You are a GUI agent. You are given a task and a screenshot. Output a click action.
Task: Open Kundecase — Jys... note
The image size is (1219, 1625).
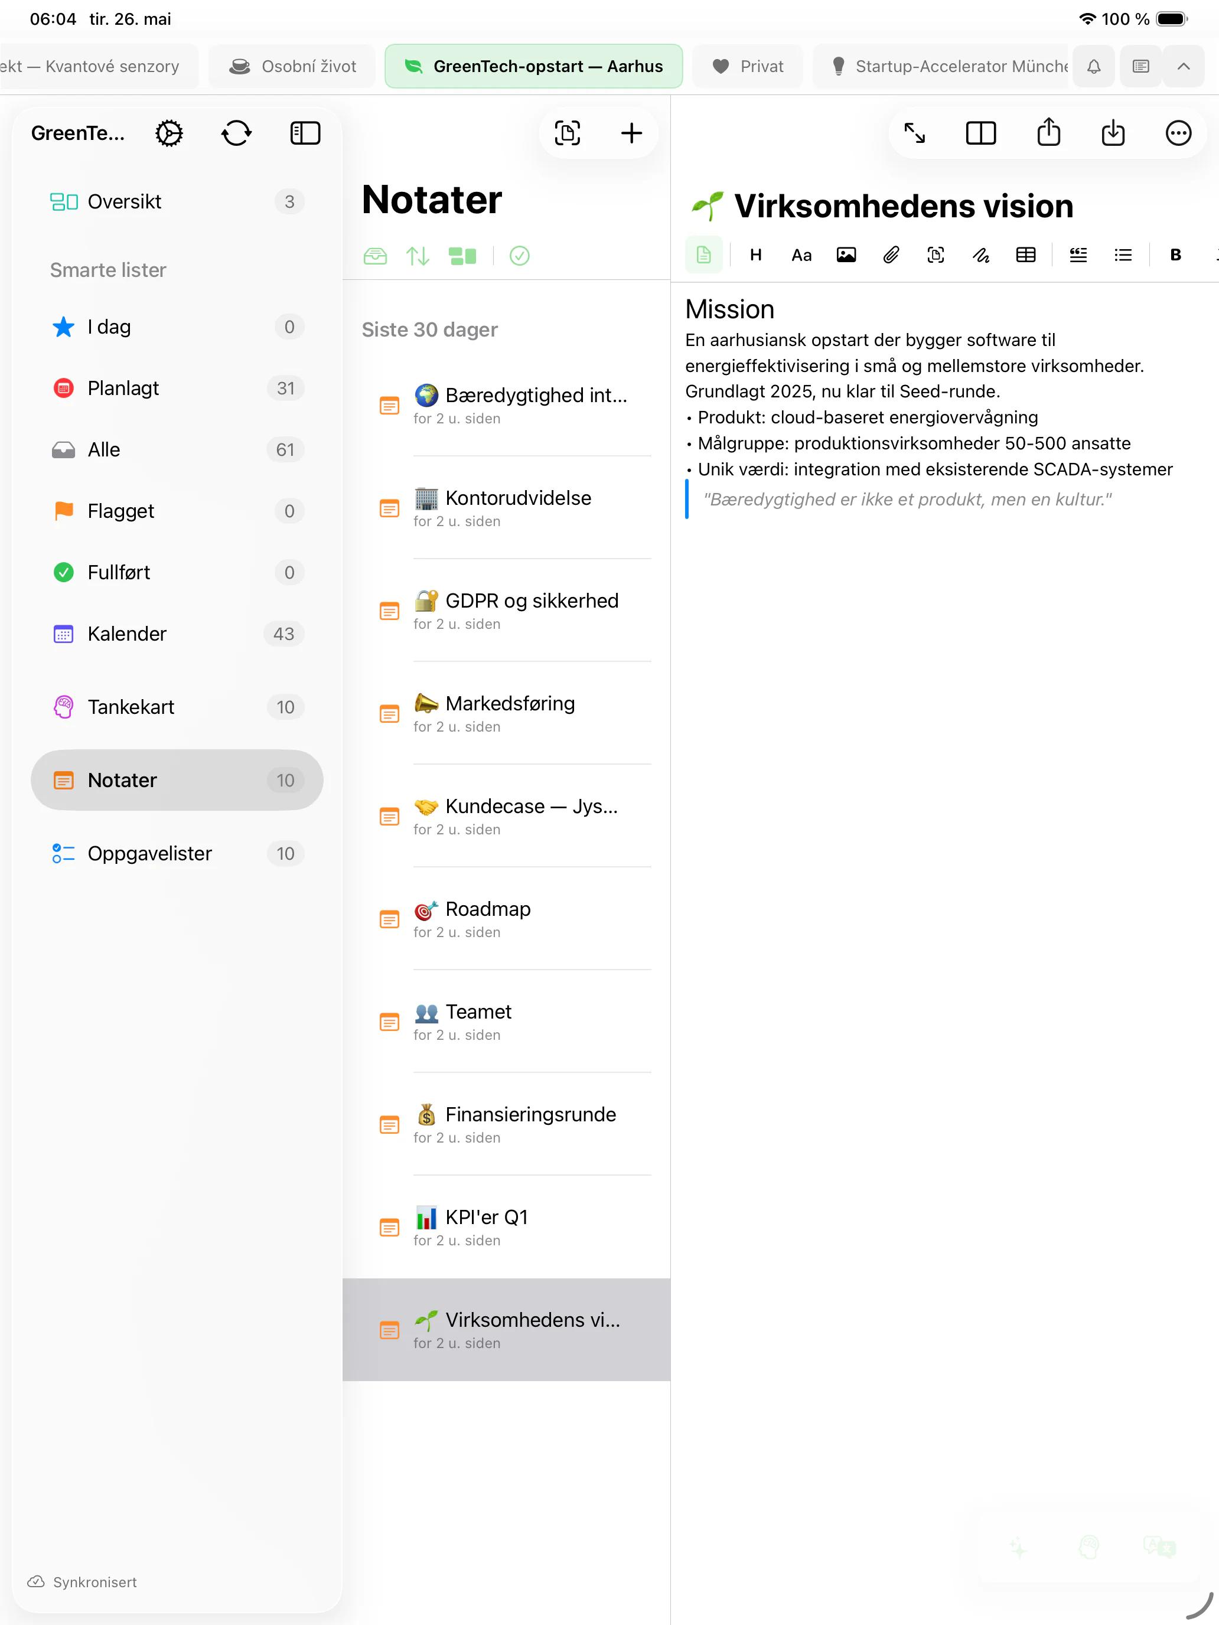pyautogui.click(x=506, y=816)
